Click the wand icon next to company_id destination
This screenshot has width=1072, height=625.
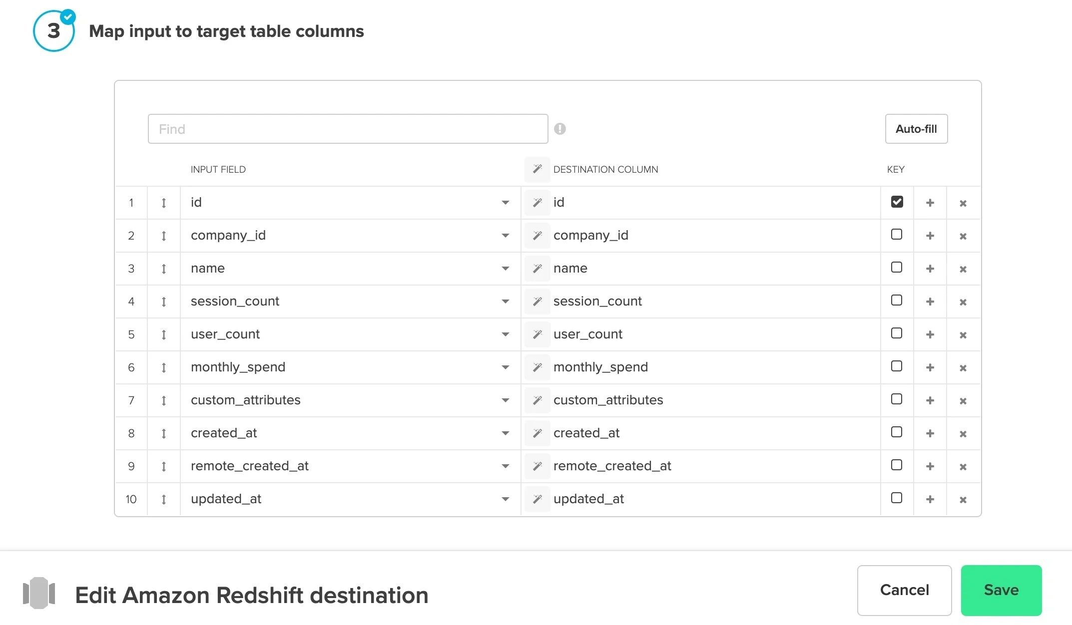click(537, 235)
